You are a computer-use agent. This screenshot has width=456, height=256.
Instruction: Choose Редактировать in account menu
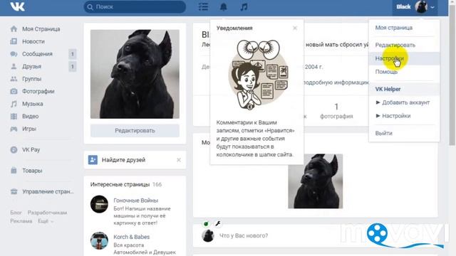click(x=395, y=45)
